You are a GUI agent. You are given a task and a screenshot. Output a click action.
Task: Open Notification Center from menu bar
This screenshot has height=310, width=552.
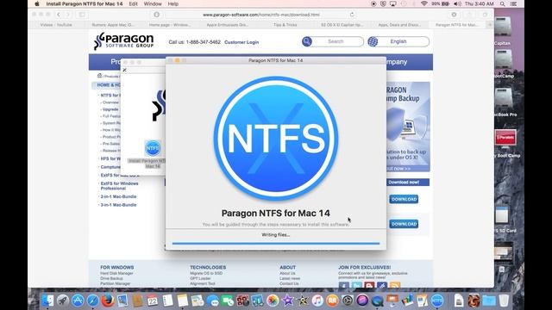514,3
